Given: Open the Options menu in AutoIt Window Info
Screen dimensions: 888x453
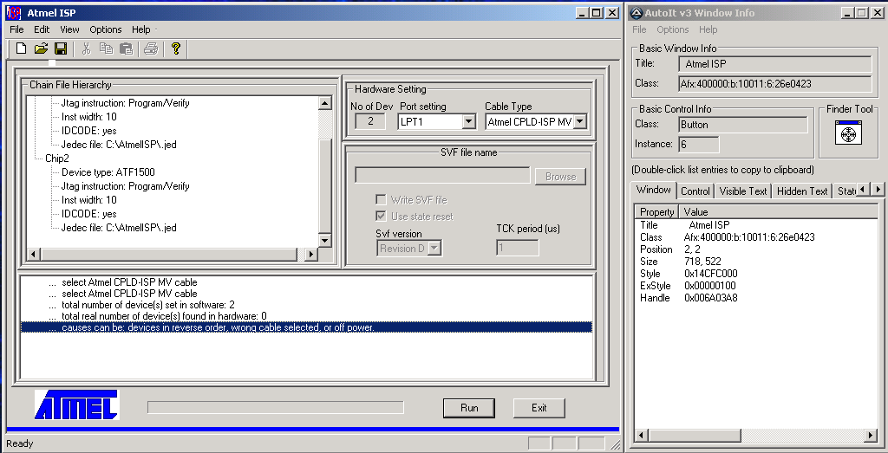Looking at the screenshot, I should pyautogui.click(x=673, y=29).
